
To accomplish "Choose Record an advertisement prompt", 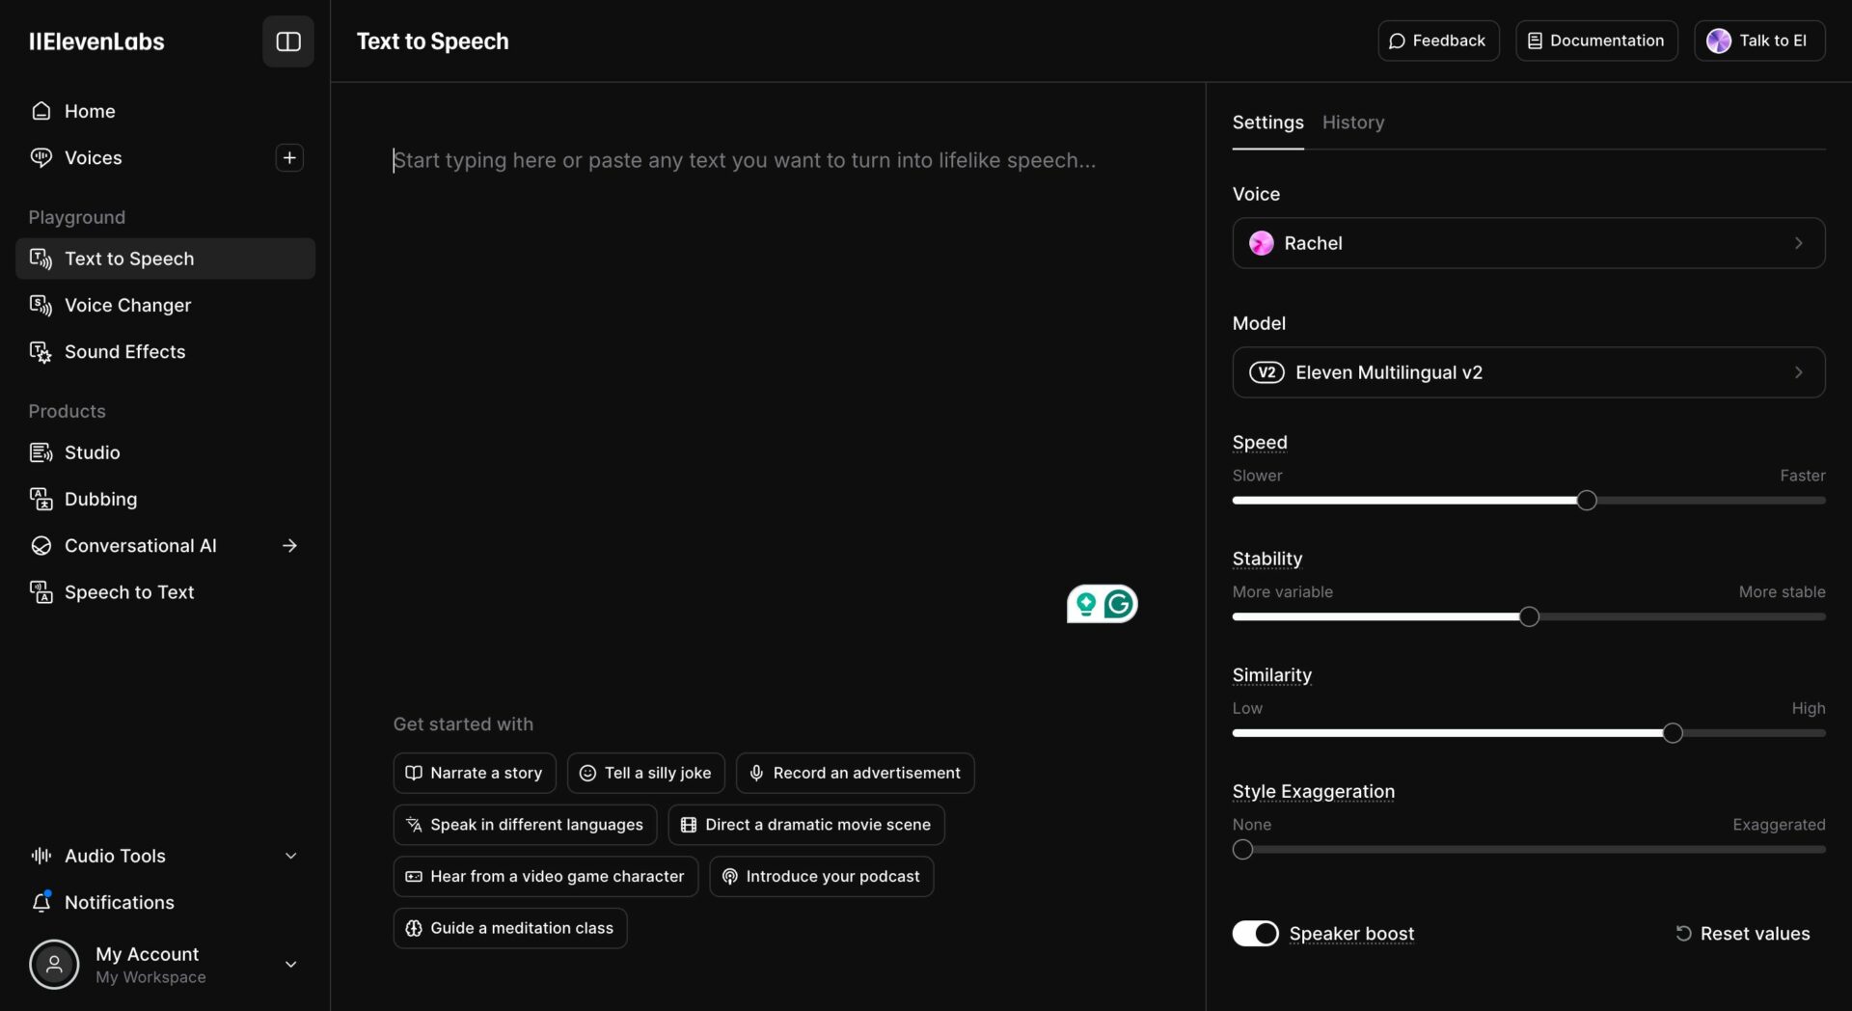I will pos(856,773).
